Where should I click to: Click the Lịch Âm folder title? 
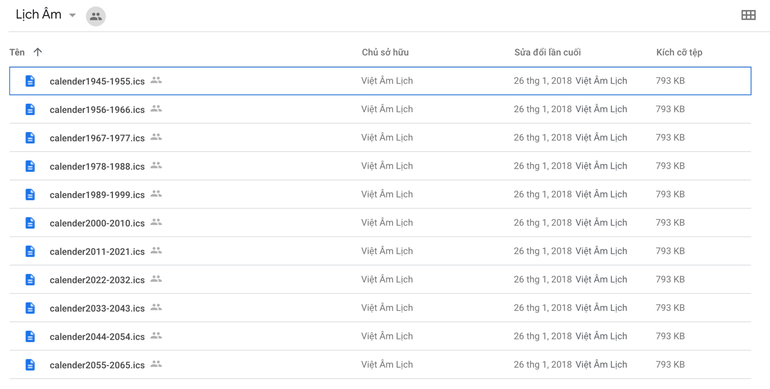38,15
